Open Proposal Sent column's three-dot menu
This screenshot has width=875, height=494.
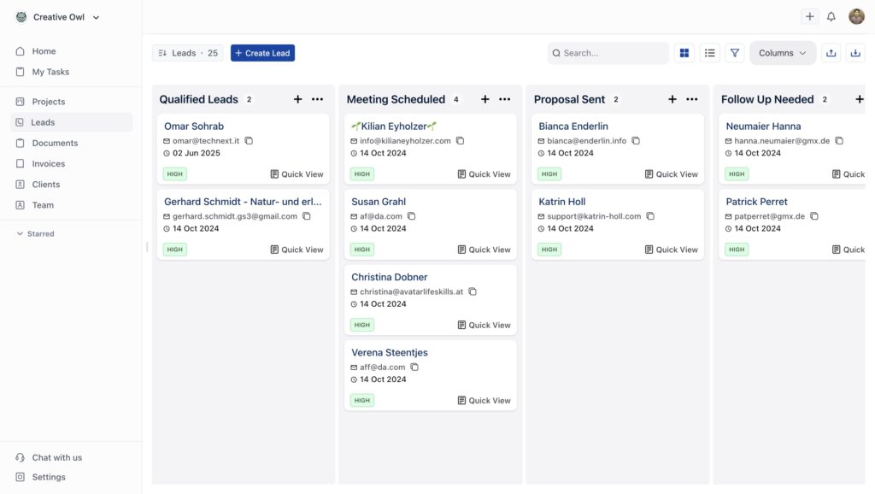(692, 99)
